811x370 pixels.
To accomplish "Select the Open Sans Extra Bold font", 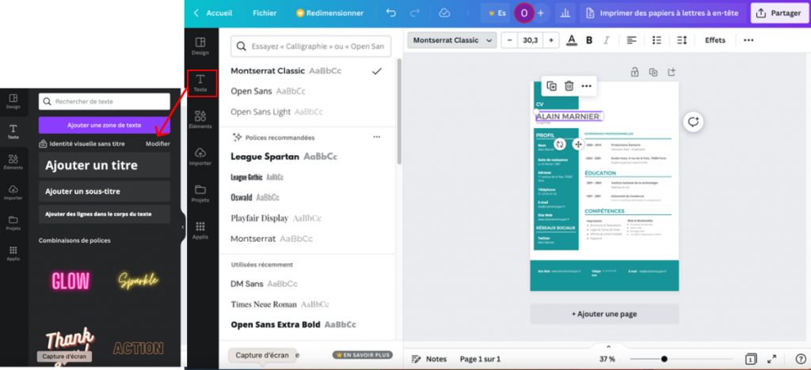I will pyautogui.click(x=307, y=325).
